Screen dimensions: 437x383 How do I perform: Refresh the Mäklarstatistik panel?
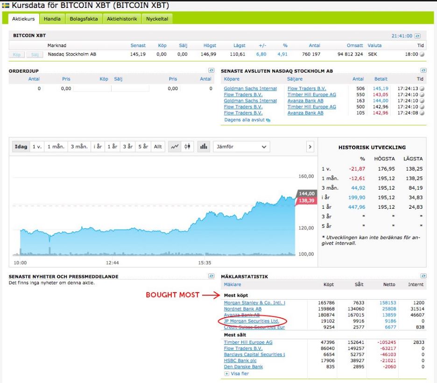423,276
